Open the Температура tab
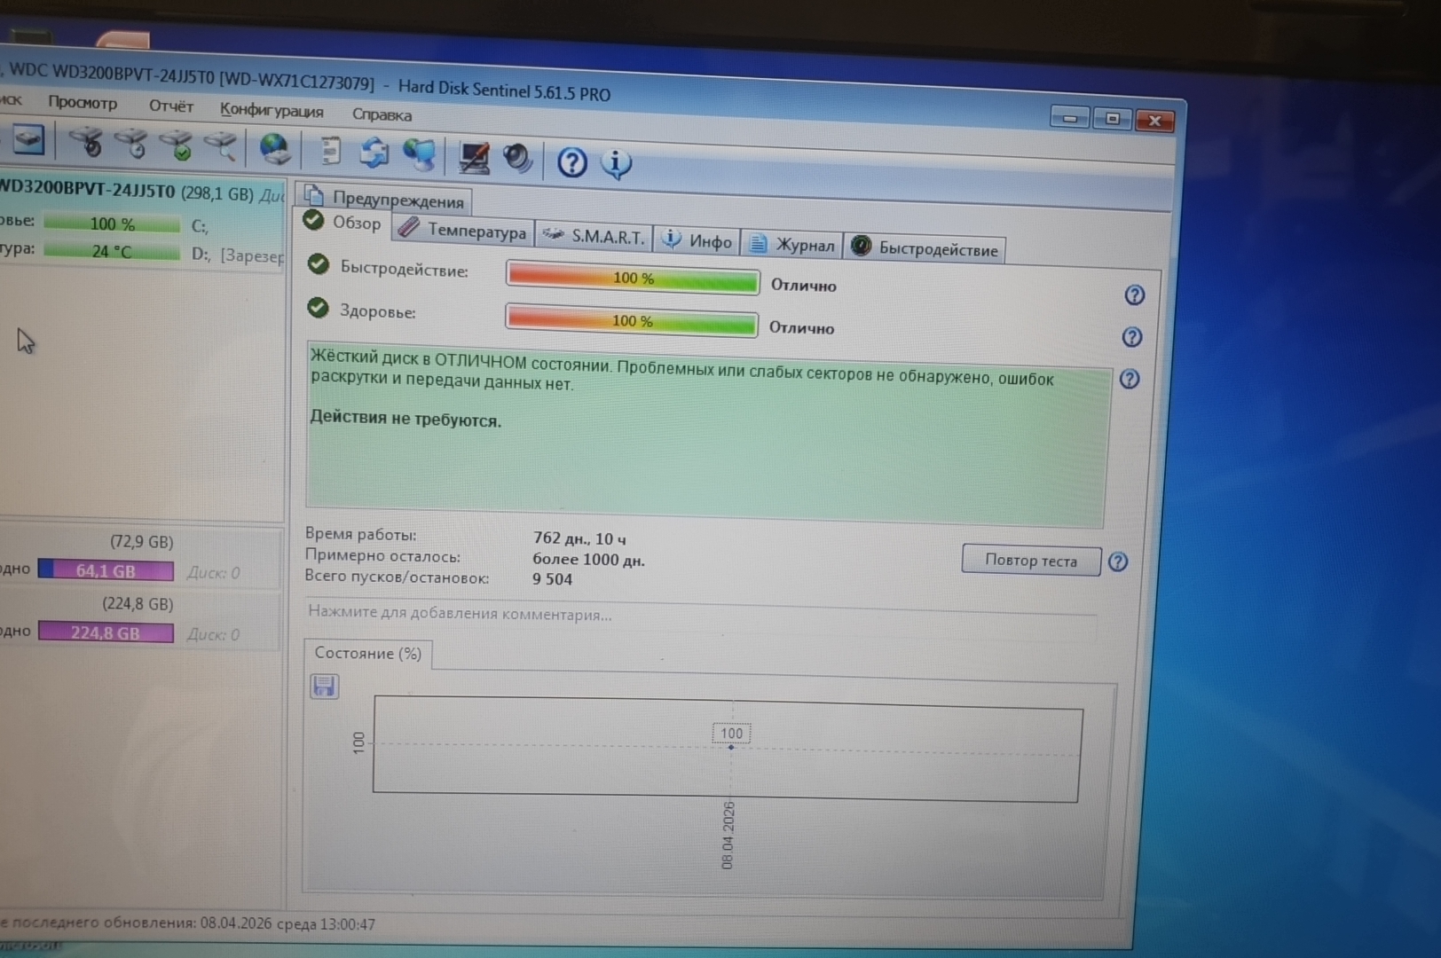The height and width of the screenshot is (958, 1441). coord(465,231)
